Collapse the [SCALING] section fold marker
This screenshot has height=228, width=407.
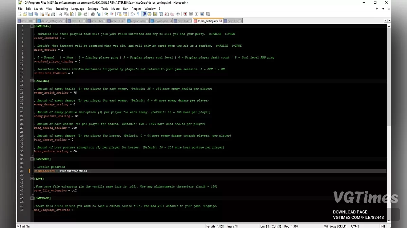[x=32, y=81]
